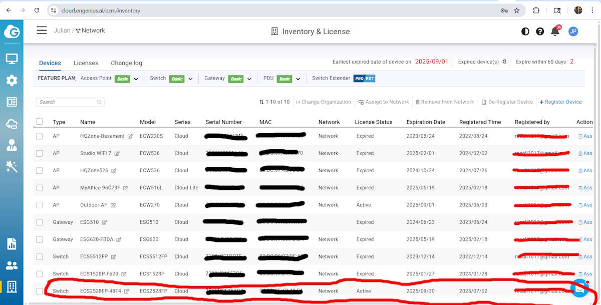Check the select-all checkbox in the table header
The height and width of the screenshot is (305, 601).
pyautogui.click(x=40, y=122)
